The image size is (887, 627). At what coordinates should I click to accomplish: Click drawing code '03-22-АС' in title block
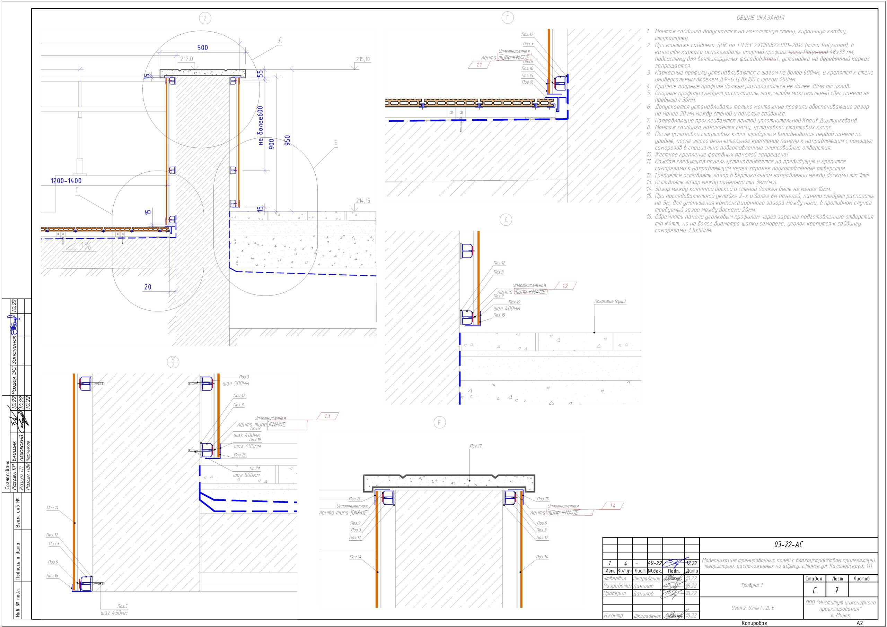tap(789, 545)
